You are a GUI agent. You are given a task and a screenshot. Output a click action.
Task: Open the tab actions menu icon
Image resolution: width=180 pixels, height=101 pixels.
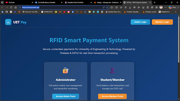2,2
